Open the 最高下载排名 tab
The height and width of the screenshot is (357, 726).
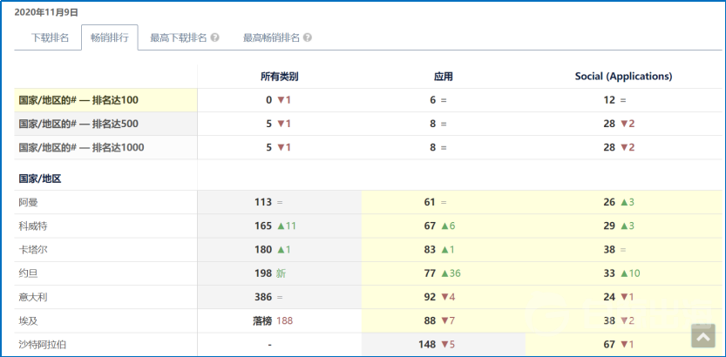pyautogui.click(x=178, y=38)
